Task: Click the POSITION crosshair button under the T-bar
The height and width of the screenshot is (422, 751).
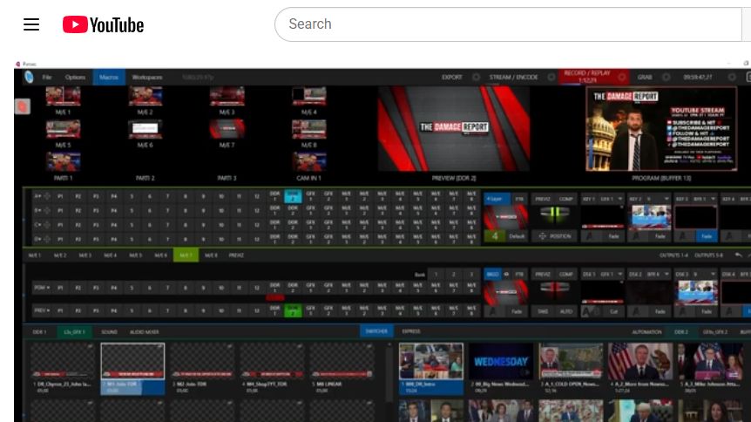Action: [555, 236]
